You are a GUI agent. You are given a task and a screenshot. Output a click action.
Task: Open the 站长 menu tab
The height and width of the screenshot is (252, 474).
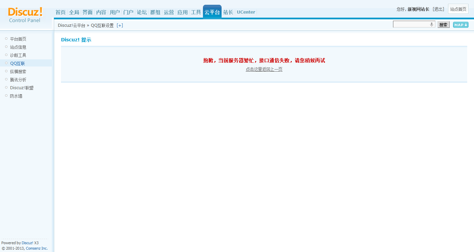(x=228, y=12)
